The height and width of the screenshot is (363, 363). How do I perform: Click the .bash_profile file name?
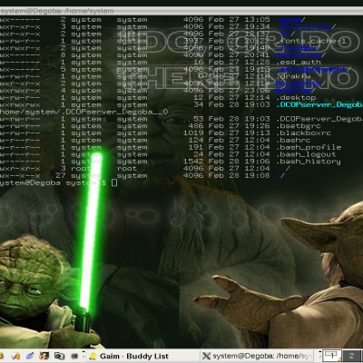point(309,147)
